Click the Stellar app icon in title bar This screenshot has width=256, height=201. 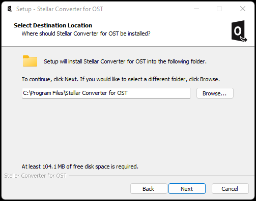pyautogui.click(x=10, y=9)
